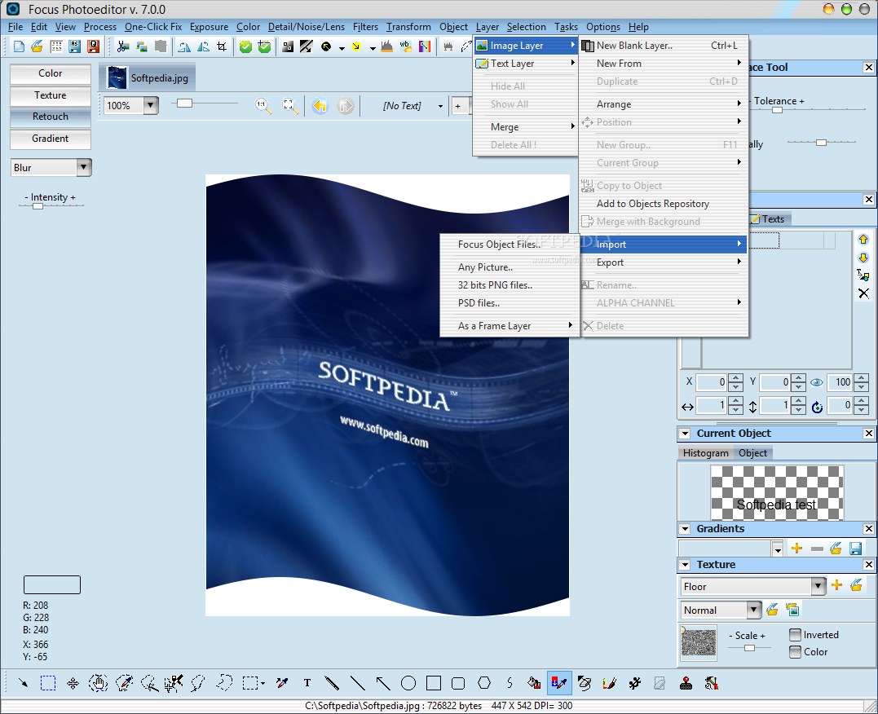Open the Floor texture dropdown

coord(818,586)
